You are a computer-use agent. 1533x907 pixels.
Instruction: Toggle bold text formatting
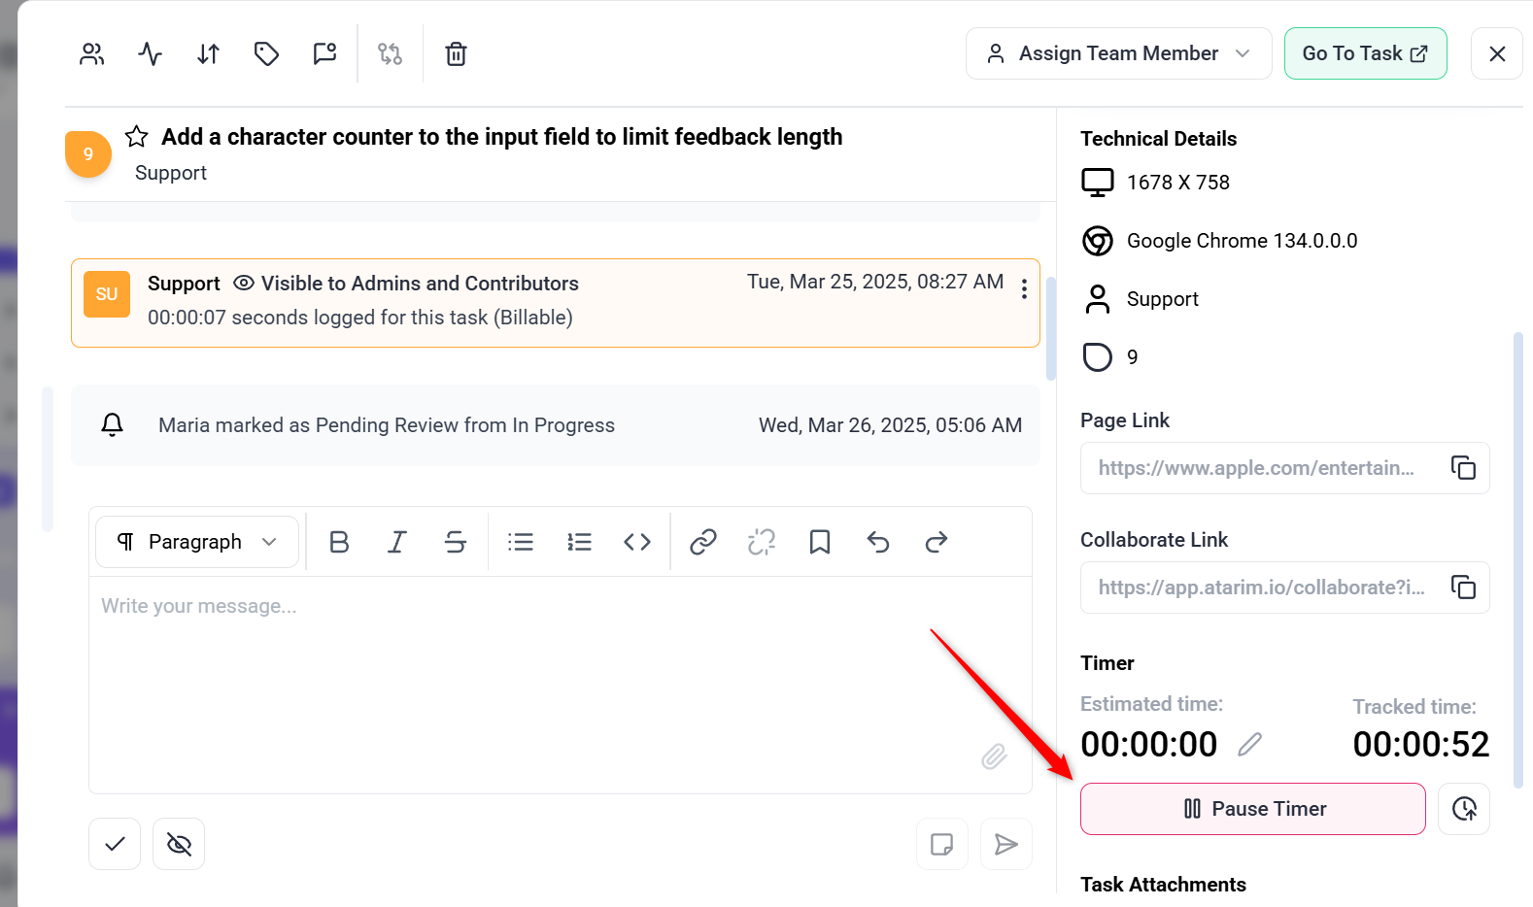point(339,542)
